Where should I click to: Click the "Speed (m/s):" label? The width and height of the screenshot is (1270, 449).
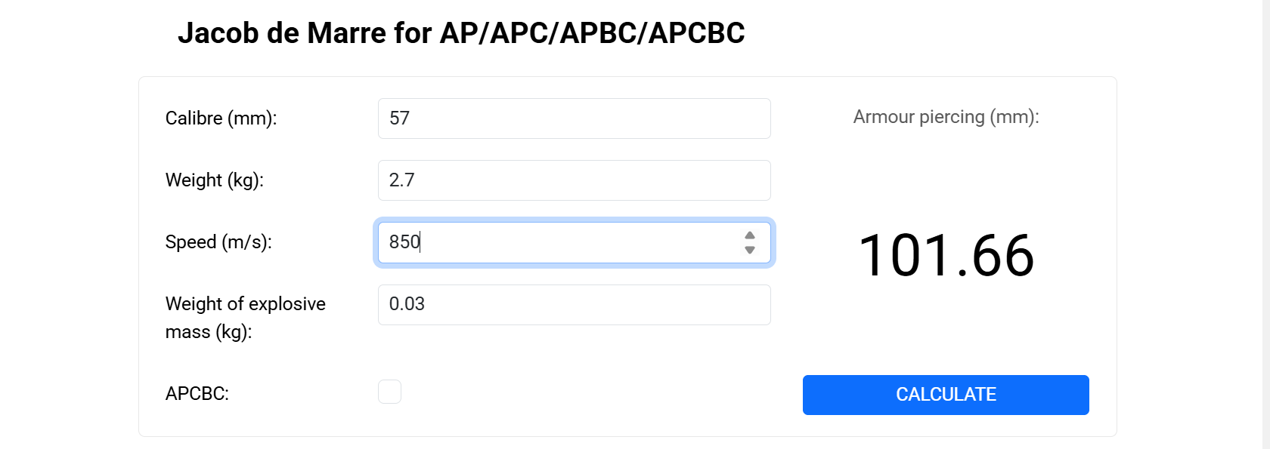coord(218,242)
